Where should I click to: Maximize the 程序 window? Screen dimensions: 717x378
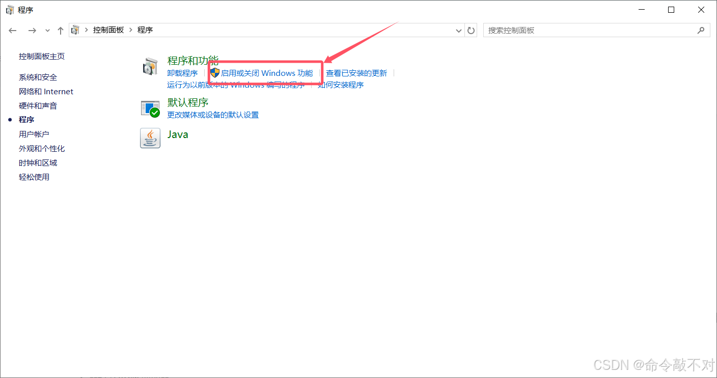[x=671, y=10]
